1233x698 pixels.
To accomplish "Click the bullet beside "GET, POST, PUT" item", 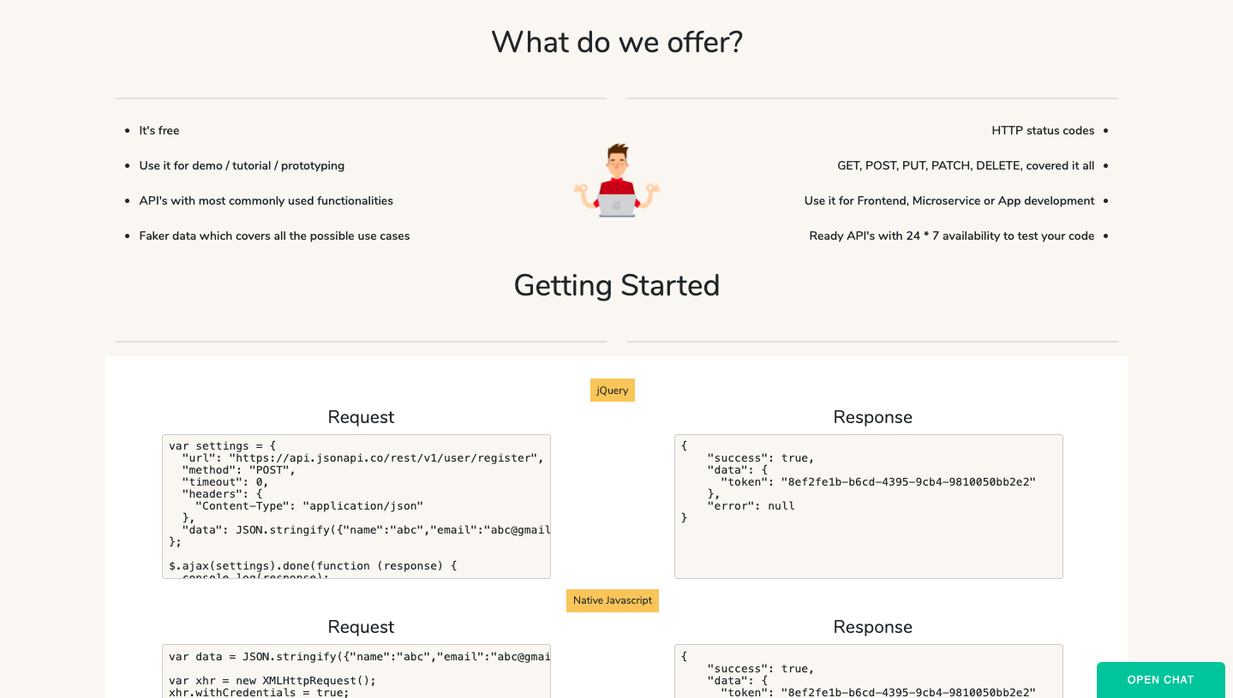I will click(x=1105, y=165).
